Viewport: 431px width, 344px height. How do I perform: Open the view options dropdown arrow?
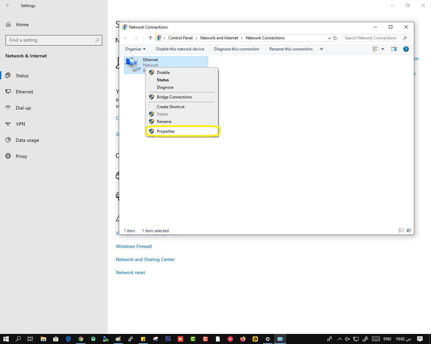point(383,49)
